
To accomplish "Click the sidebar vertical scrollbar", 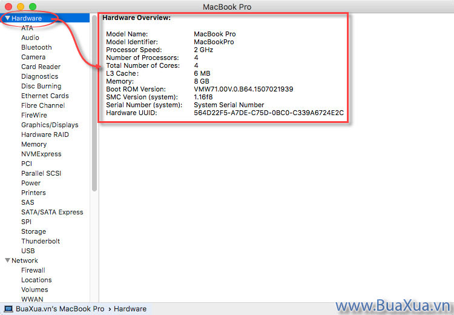I will pos(94,103).
